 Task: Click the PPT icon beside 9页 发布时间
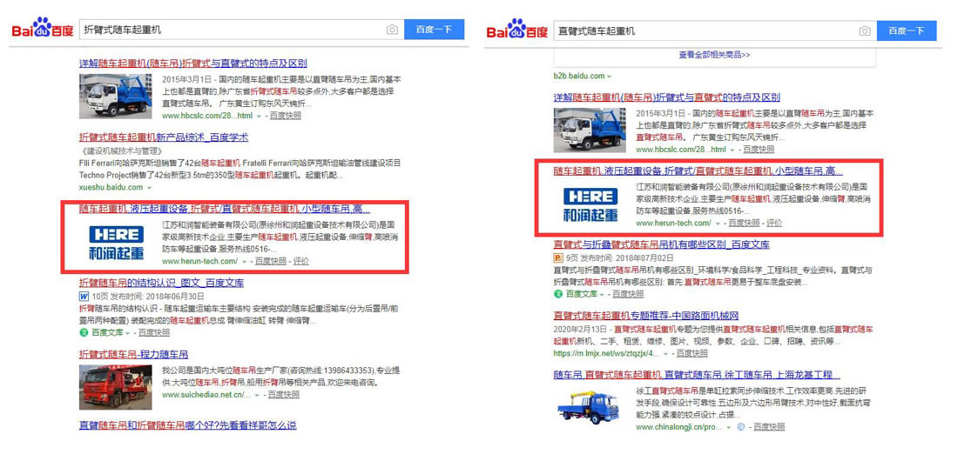pos(557,258)
